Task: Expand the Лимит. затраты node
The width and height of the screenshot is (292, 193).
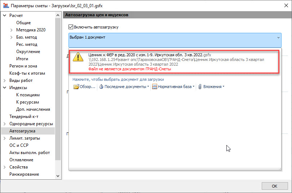Action: pyautogui.click(x=5, y=138)
